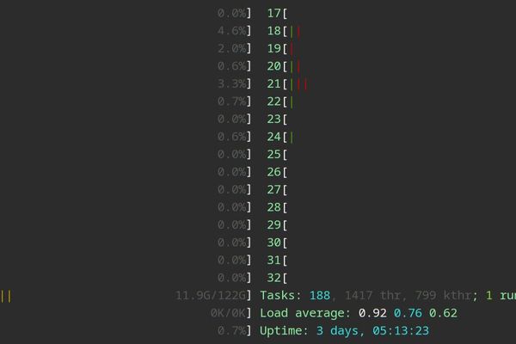The image size is (516, 344).
Task: Select the CPU 20 meter label
Action: (275, 66)
